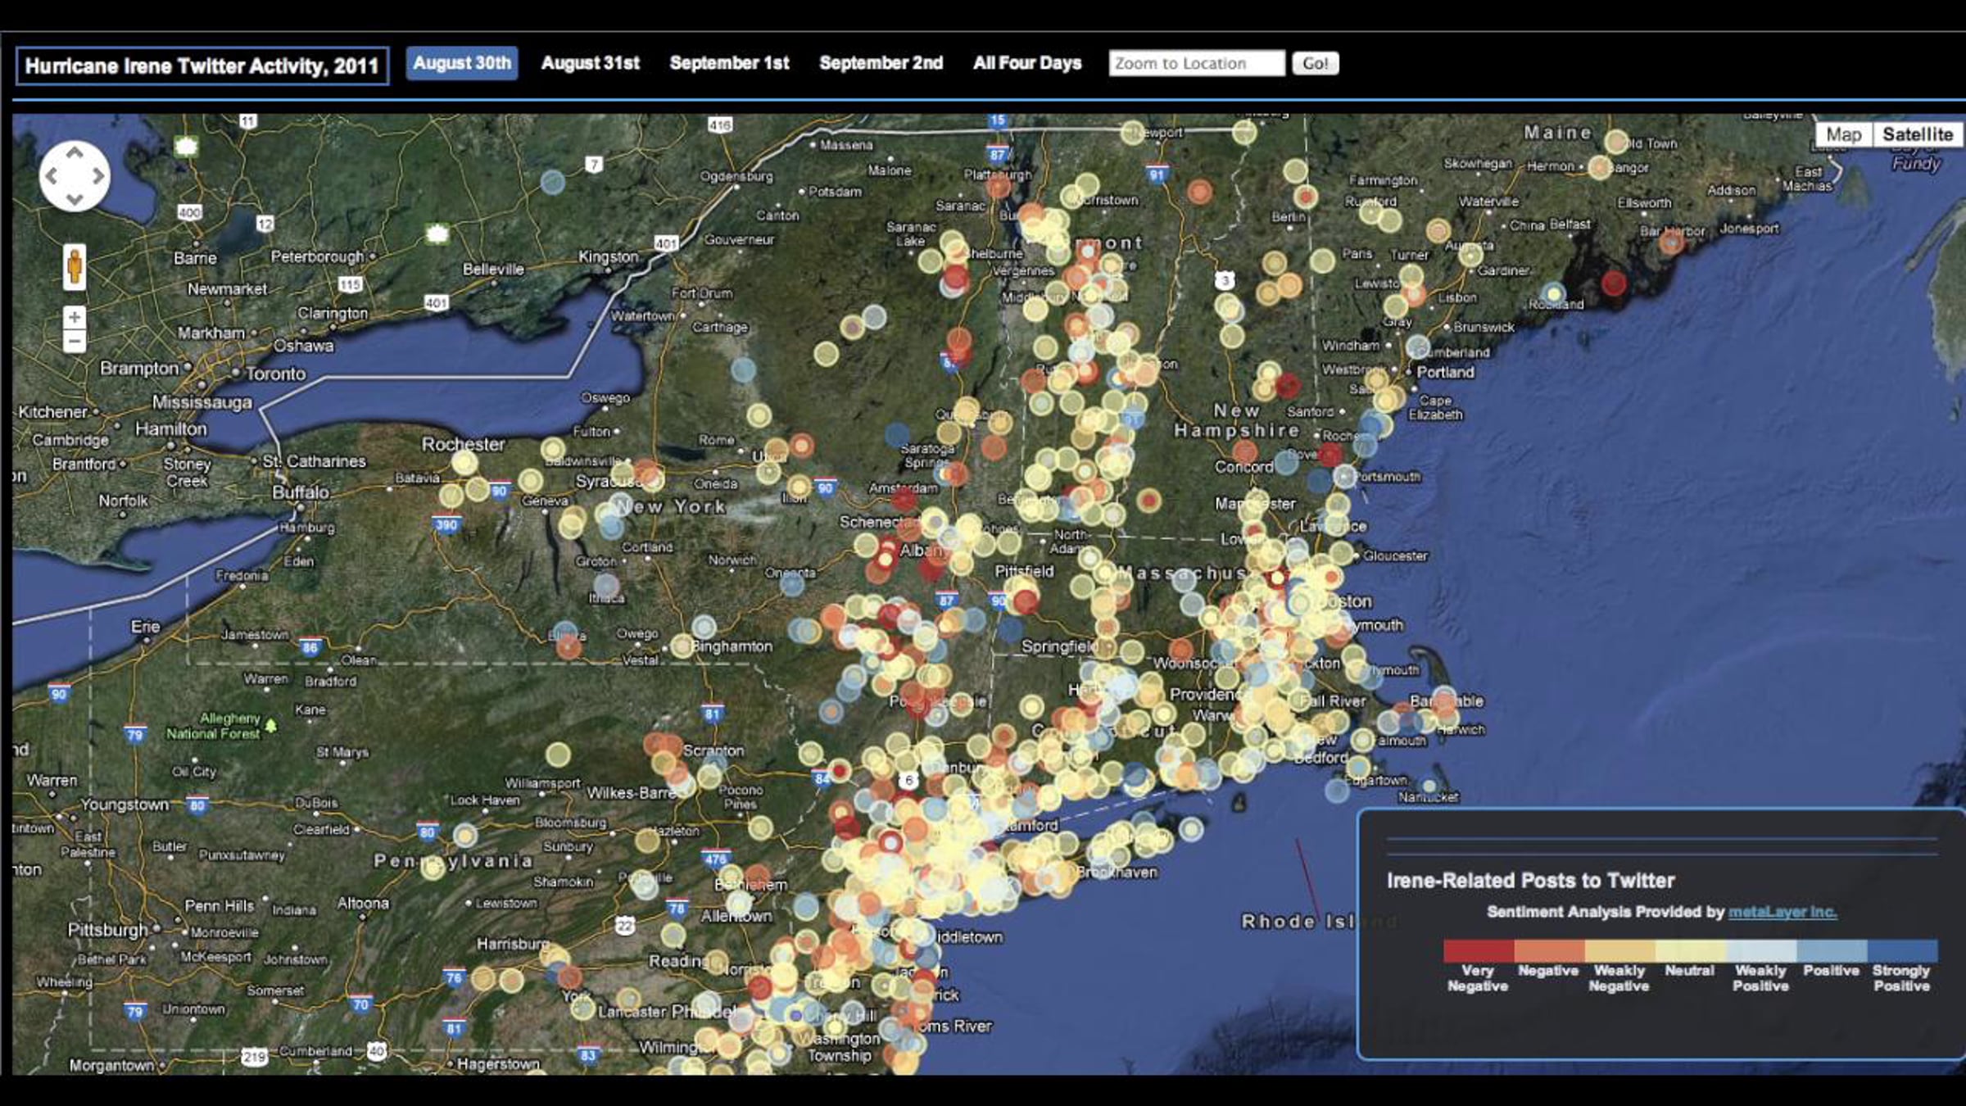Open the metaLayer Inc. link
Image resolution: width=1966 pixels, height=1106 pixels.
(x=1783, y=912)
